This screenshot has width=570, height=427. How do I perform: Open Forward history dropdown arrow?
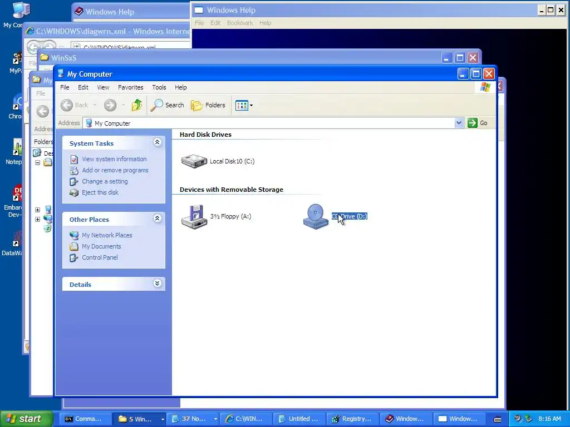point(123,105)
